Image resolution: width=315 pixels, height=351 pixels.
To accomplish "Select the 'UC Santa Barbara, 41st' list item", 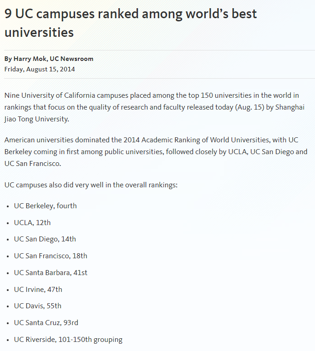I will pos(51,272).
